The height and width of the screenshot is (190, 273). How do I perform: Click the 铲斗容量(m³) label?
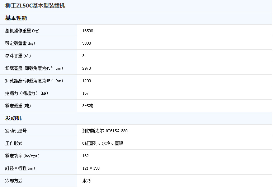pos(18,56)
